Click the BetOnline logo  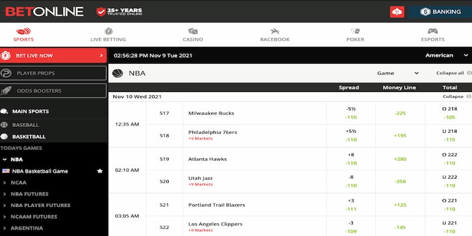pos(44,12)
